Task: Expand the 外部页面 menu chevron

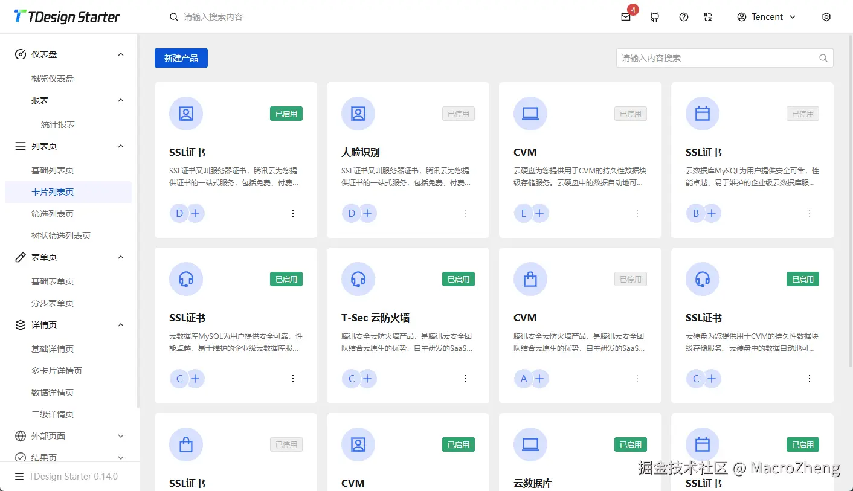Action: (121, 436)
